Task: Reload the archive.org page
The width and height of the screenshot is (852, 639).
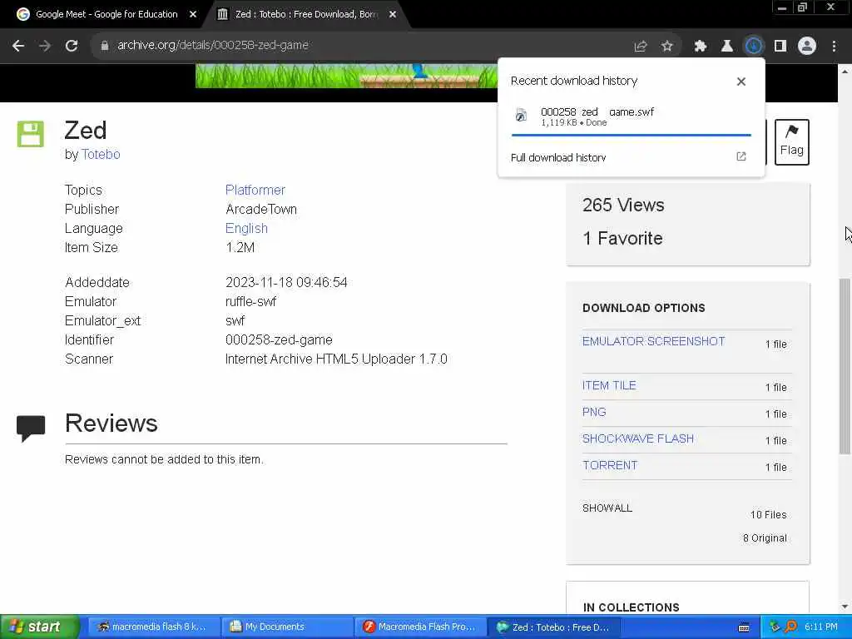Action: click(x=72, y=46)
